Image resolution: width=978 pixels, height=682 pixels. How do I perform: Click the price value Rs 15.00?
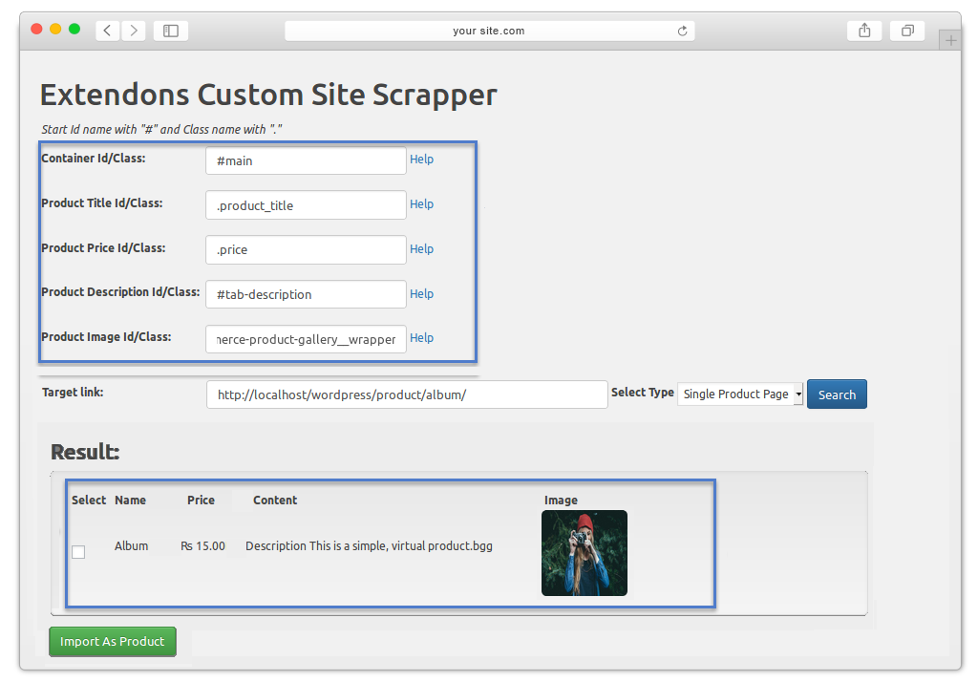[202, 546]
